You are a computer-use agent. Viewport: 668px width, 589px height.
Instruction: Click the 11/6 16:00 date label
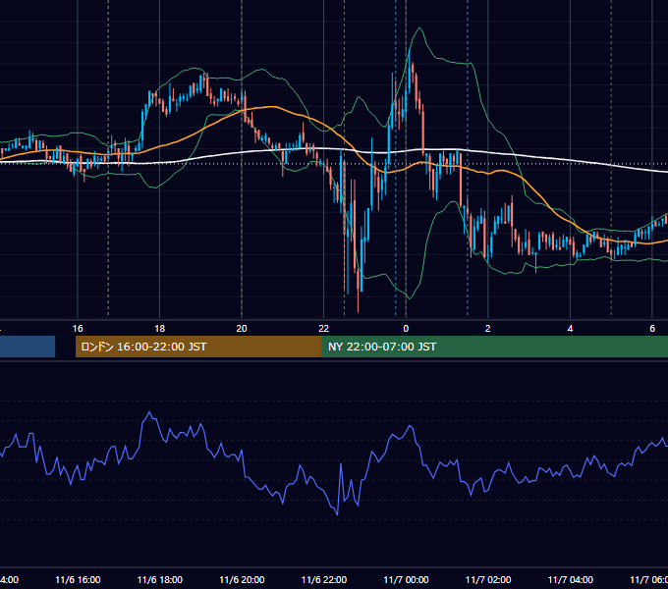click(x=78, y=579)
